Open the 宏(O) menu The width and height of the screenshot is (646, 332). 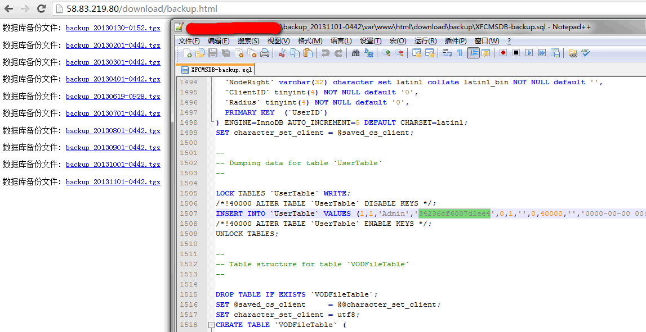[398, 40]
